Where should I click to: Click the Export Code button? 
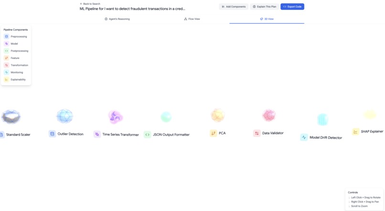click(292, 7)
